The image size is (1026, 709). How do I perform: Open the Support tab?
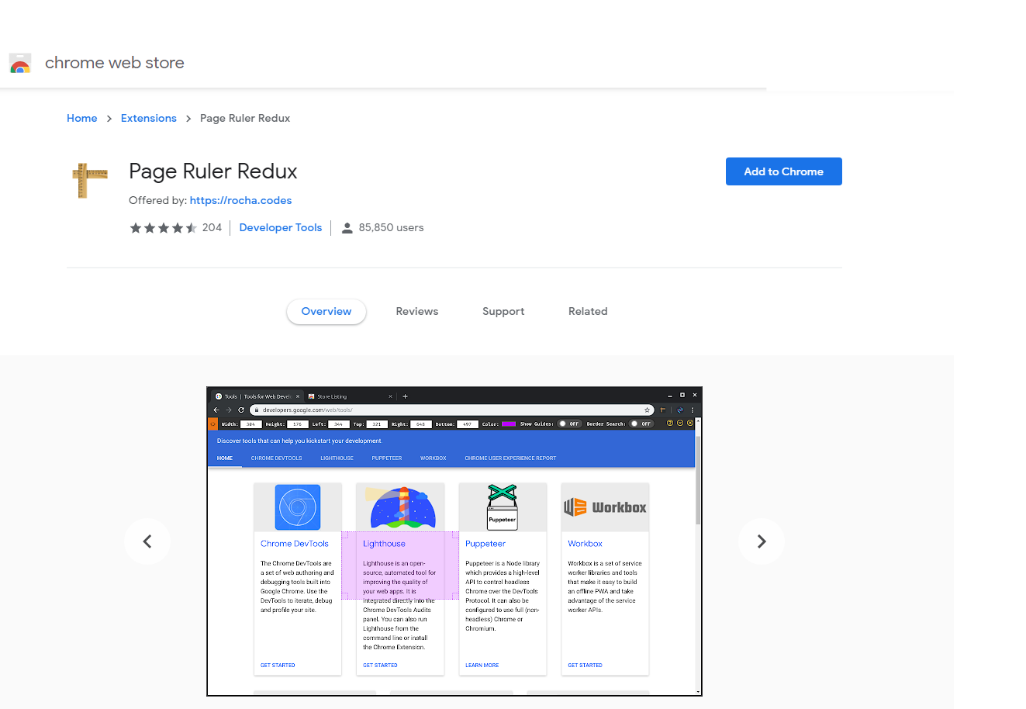pos(503,312)
